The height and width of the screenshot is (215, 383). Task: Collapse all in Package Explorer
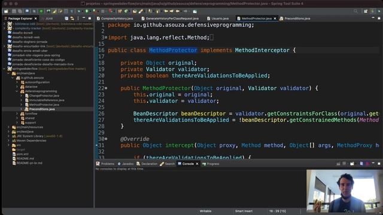pyautogui.click(x=66, y=19)
